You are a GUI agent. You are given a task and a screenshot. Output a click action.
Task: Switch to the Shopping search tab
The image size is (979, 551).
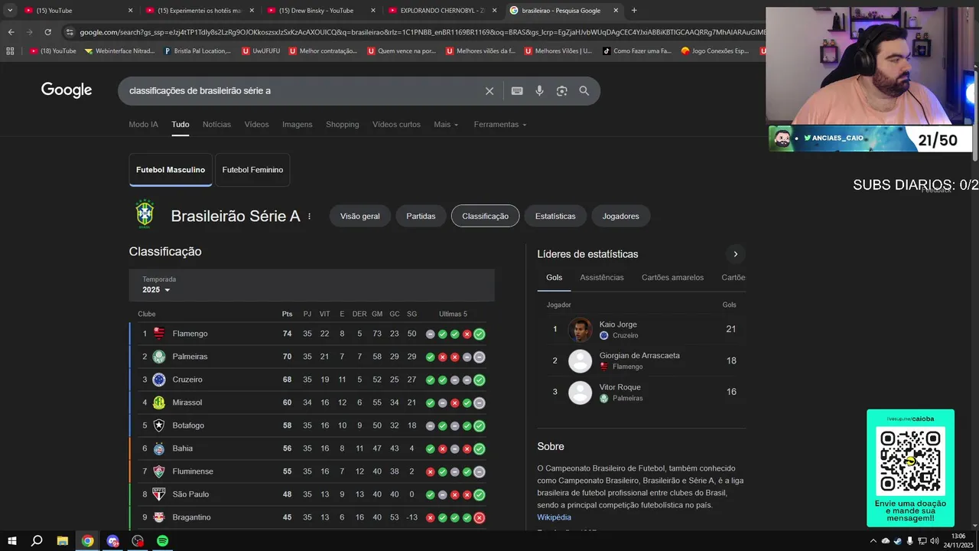[x=343, y=125]
